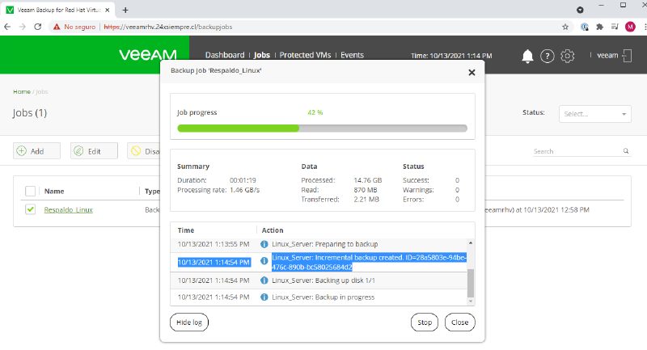Open the Protected VMs tab
This screenshot has width=647, height=350.
click(305, 55)
